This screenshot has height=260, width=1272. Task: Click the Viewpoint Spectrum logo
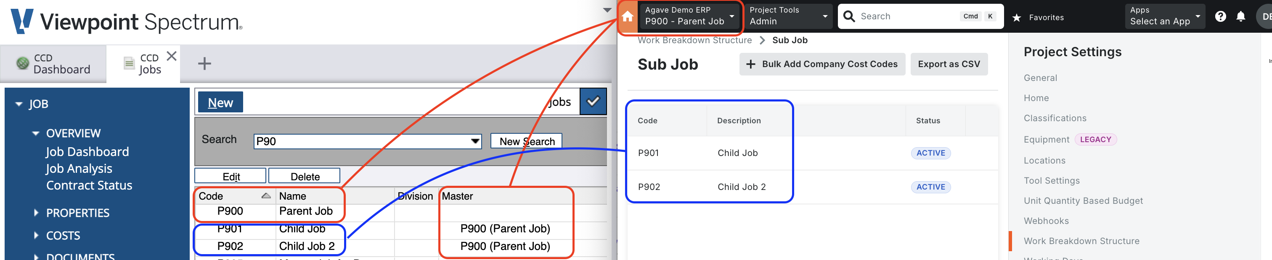coord(127,22)
